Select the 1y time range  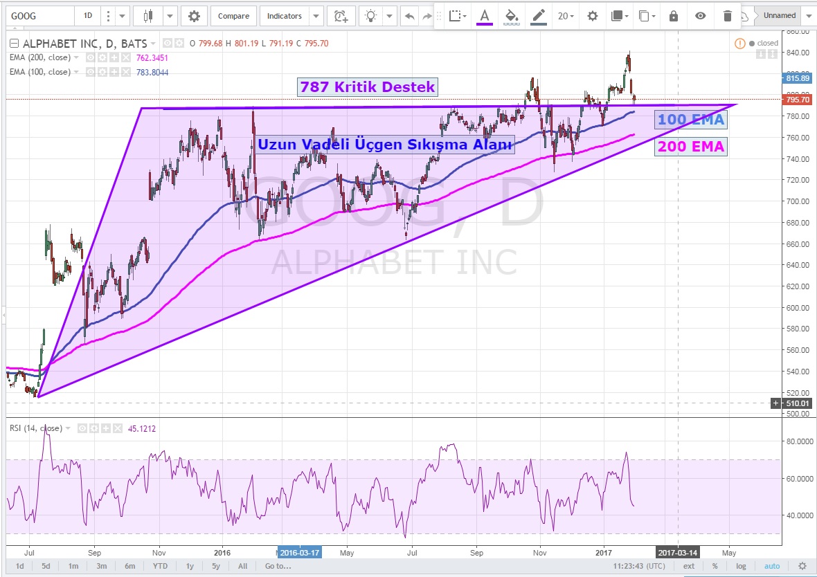[x=190, y=566]
